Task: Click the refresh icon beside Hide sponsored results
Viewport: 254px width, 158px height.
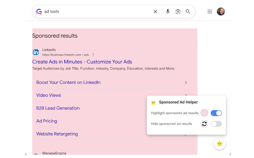Action: (x=204, y=124)
